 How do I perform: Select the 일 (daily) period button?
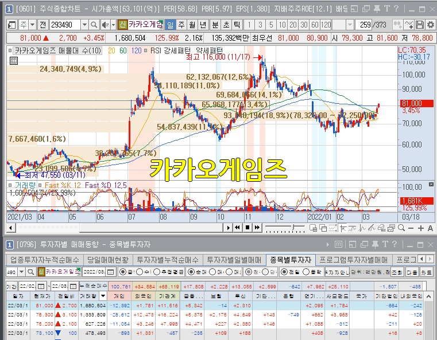coord(171,25)
